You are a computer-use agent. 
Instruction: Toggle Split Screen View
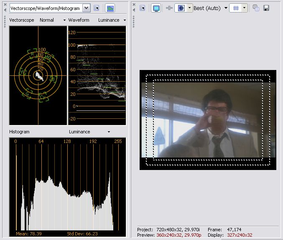pyautogui.click(x=181, y=8)
